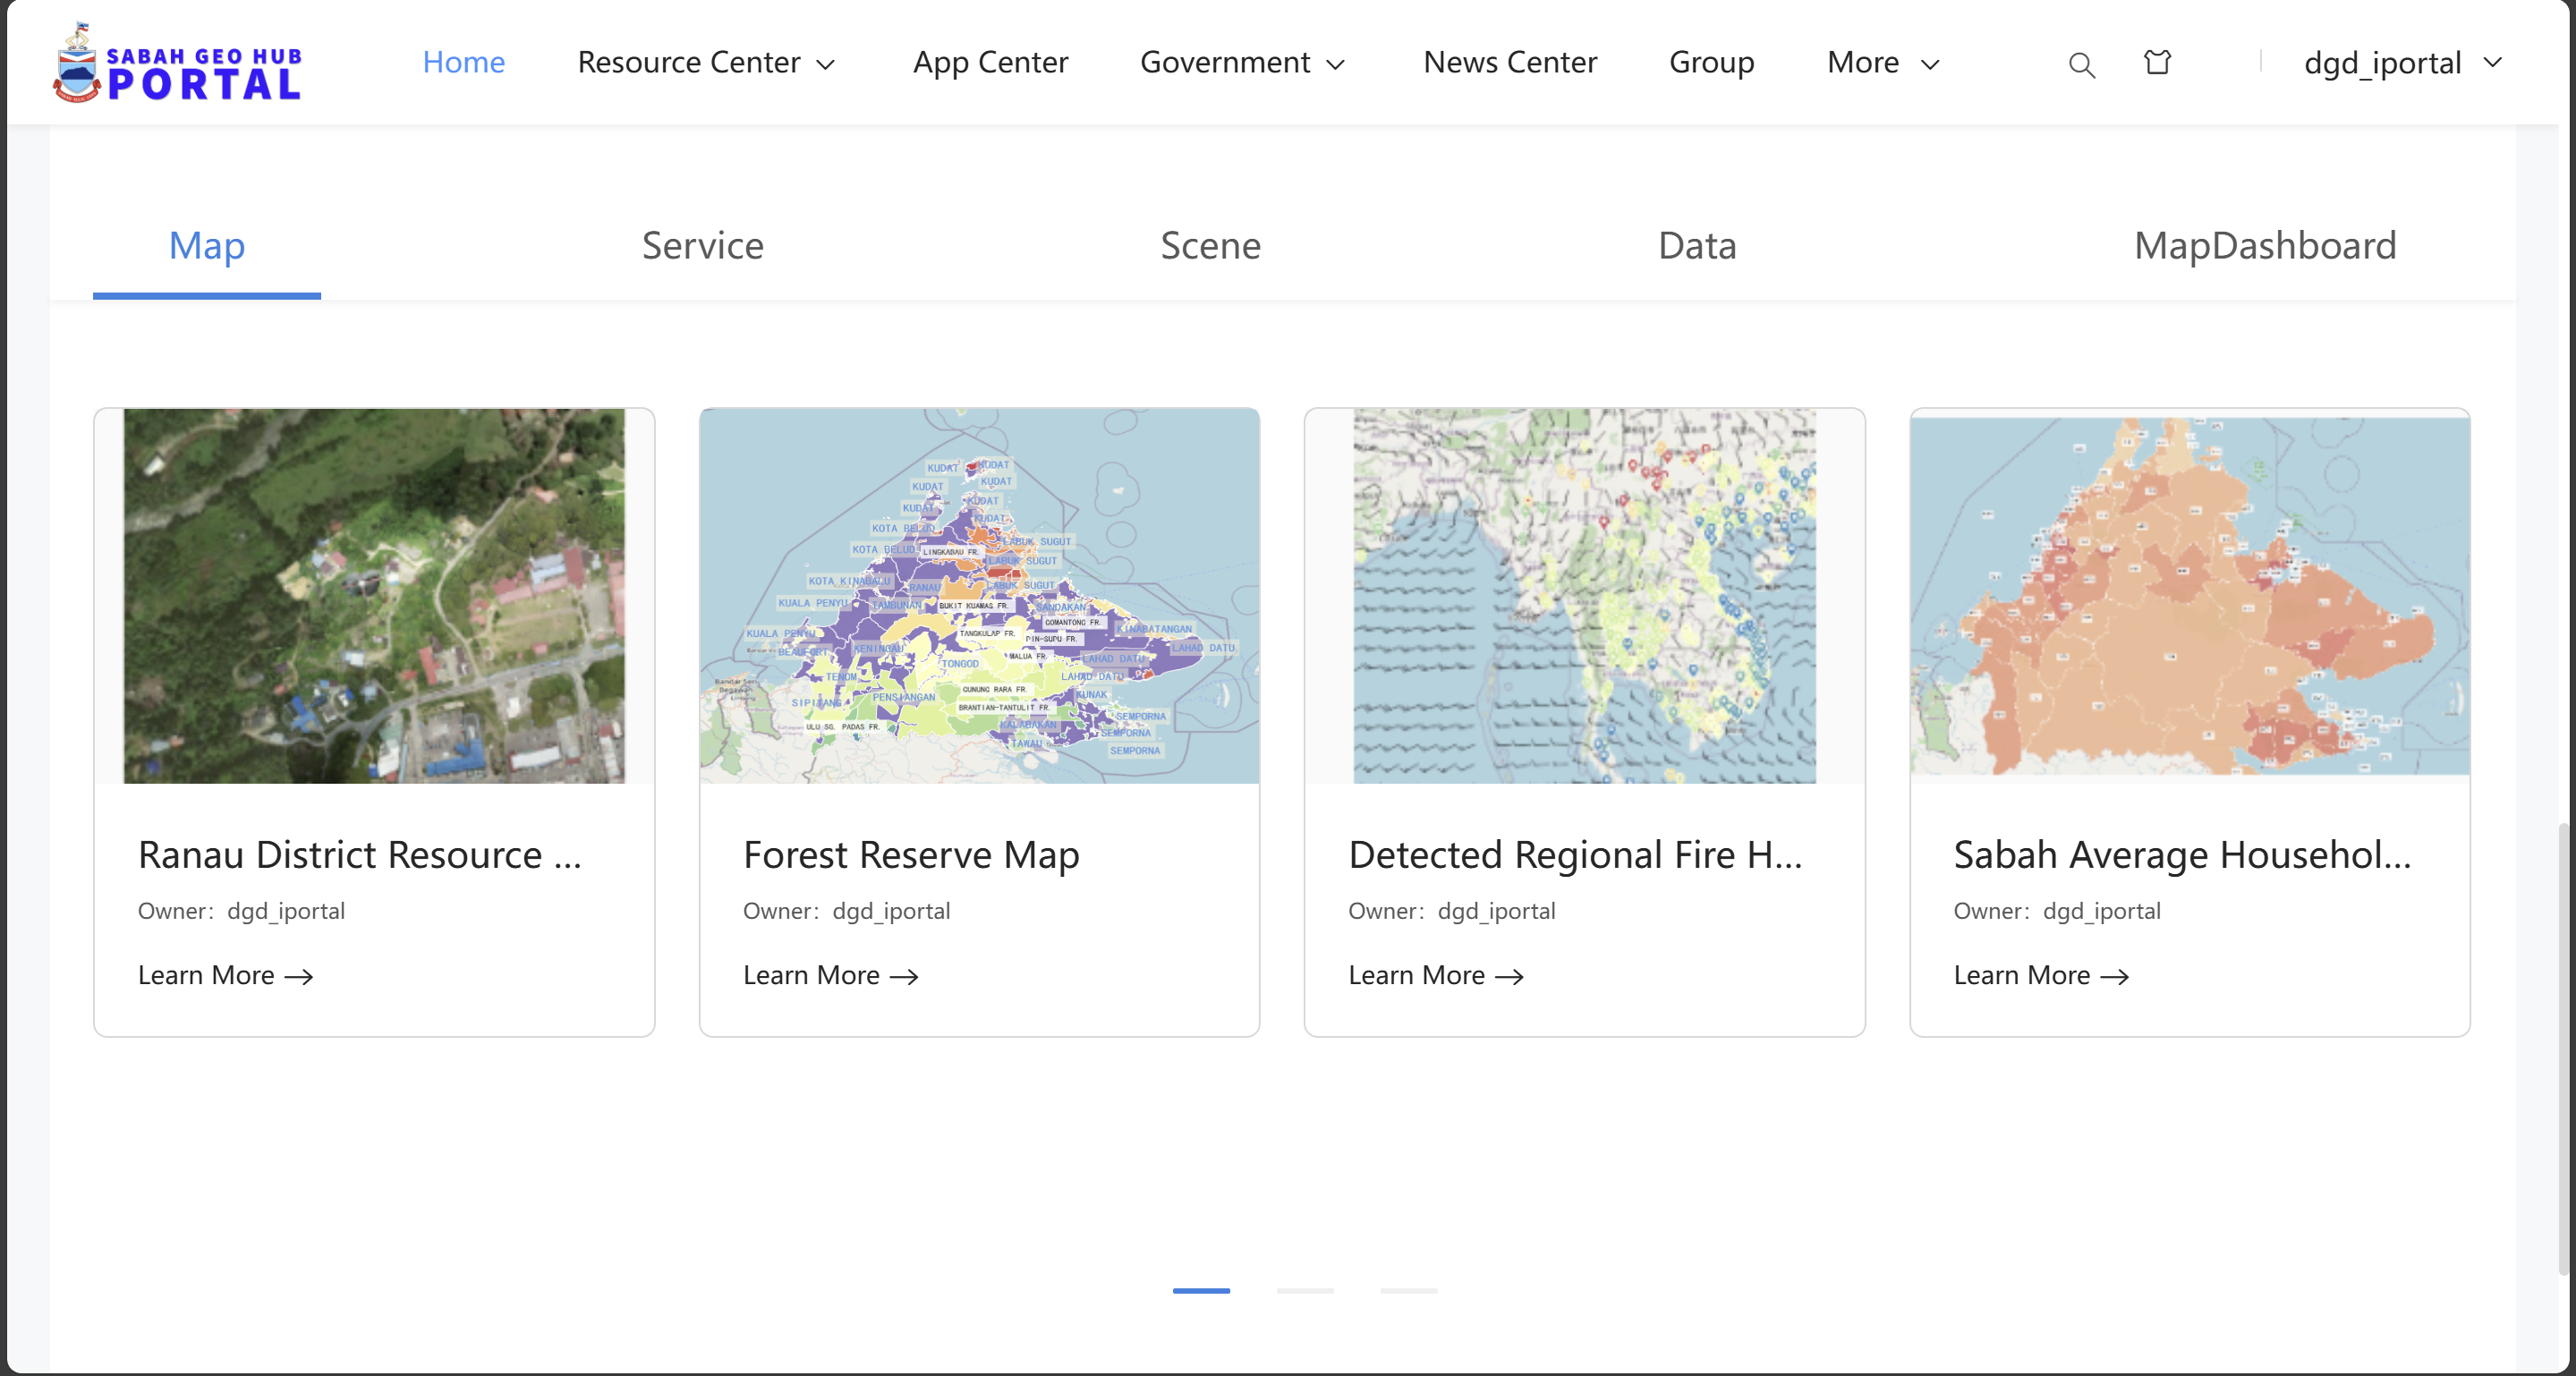Select the second carousel pagination indicator
The width and height of the screenshot is (2576, 1376).
(1306, 1291)
